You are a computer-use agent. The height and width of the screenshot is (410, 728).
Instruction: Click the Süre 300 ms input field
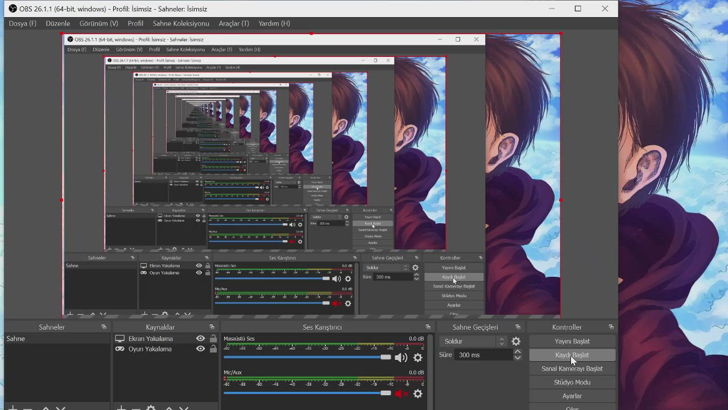point(484,355)
